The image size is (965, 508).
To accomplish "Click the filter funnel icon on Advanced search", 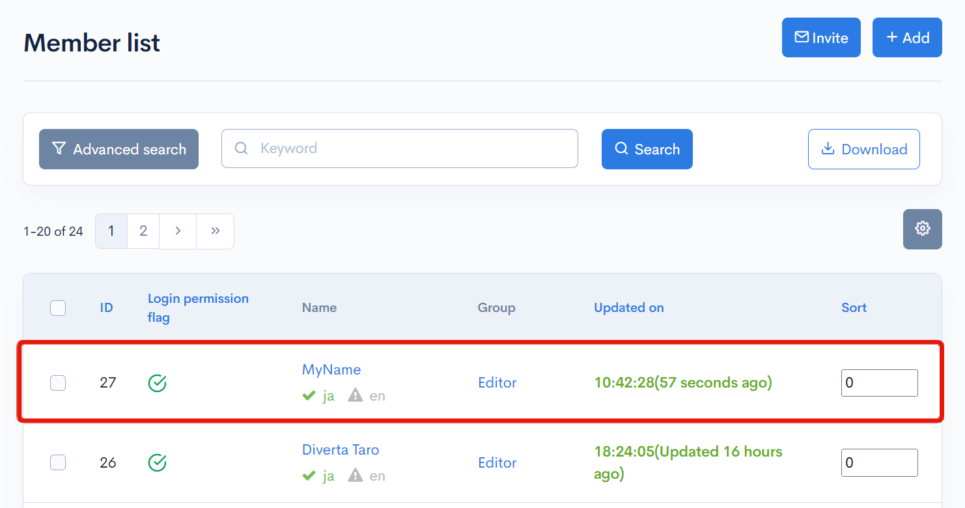I will [x=59, y=148].
